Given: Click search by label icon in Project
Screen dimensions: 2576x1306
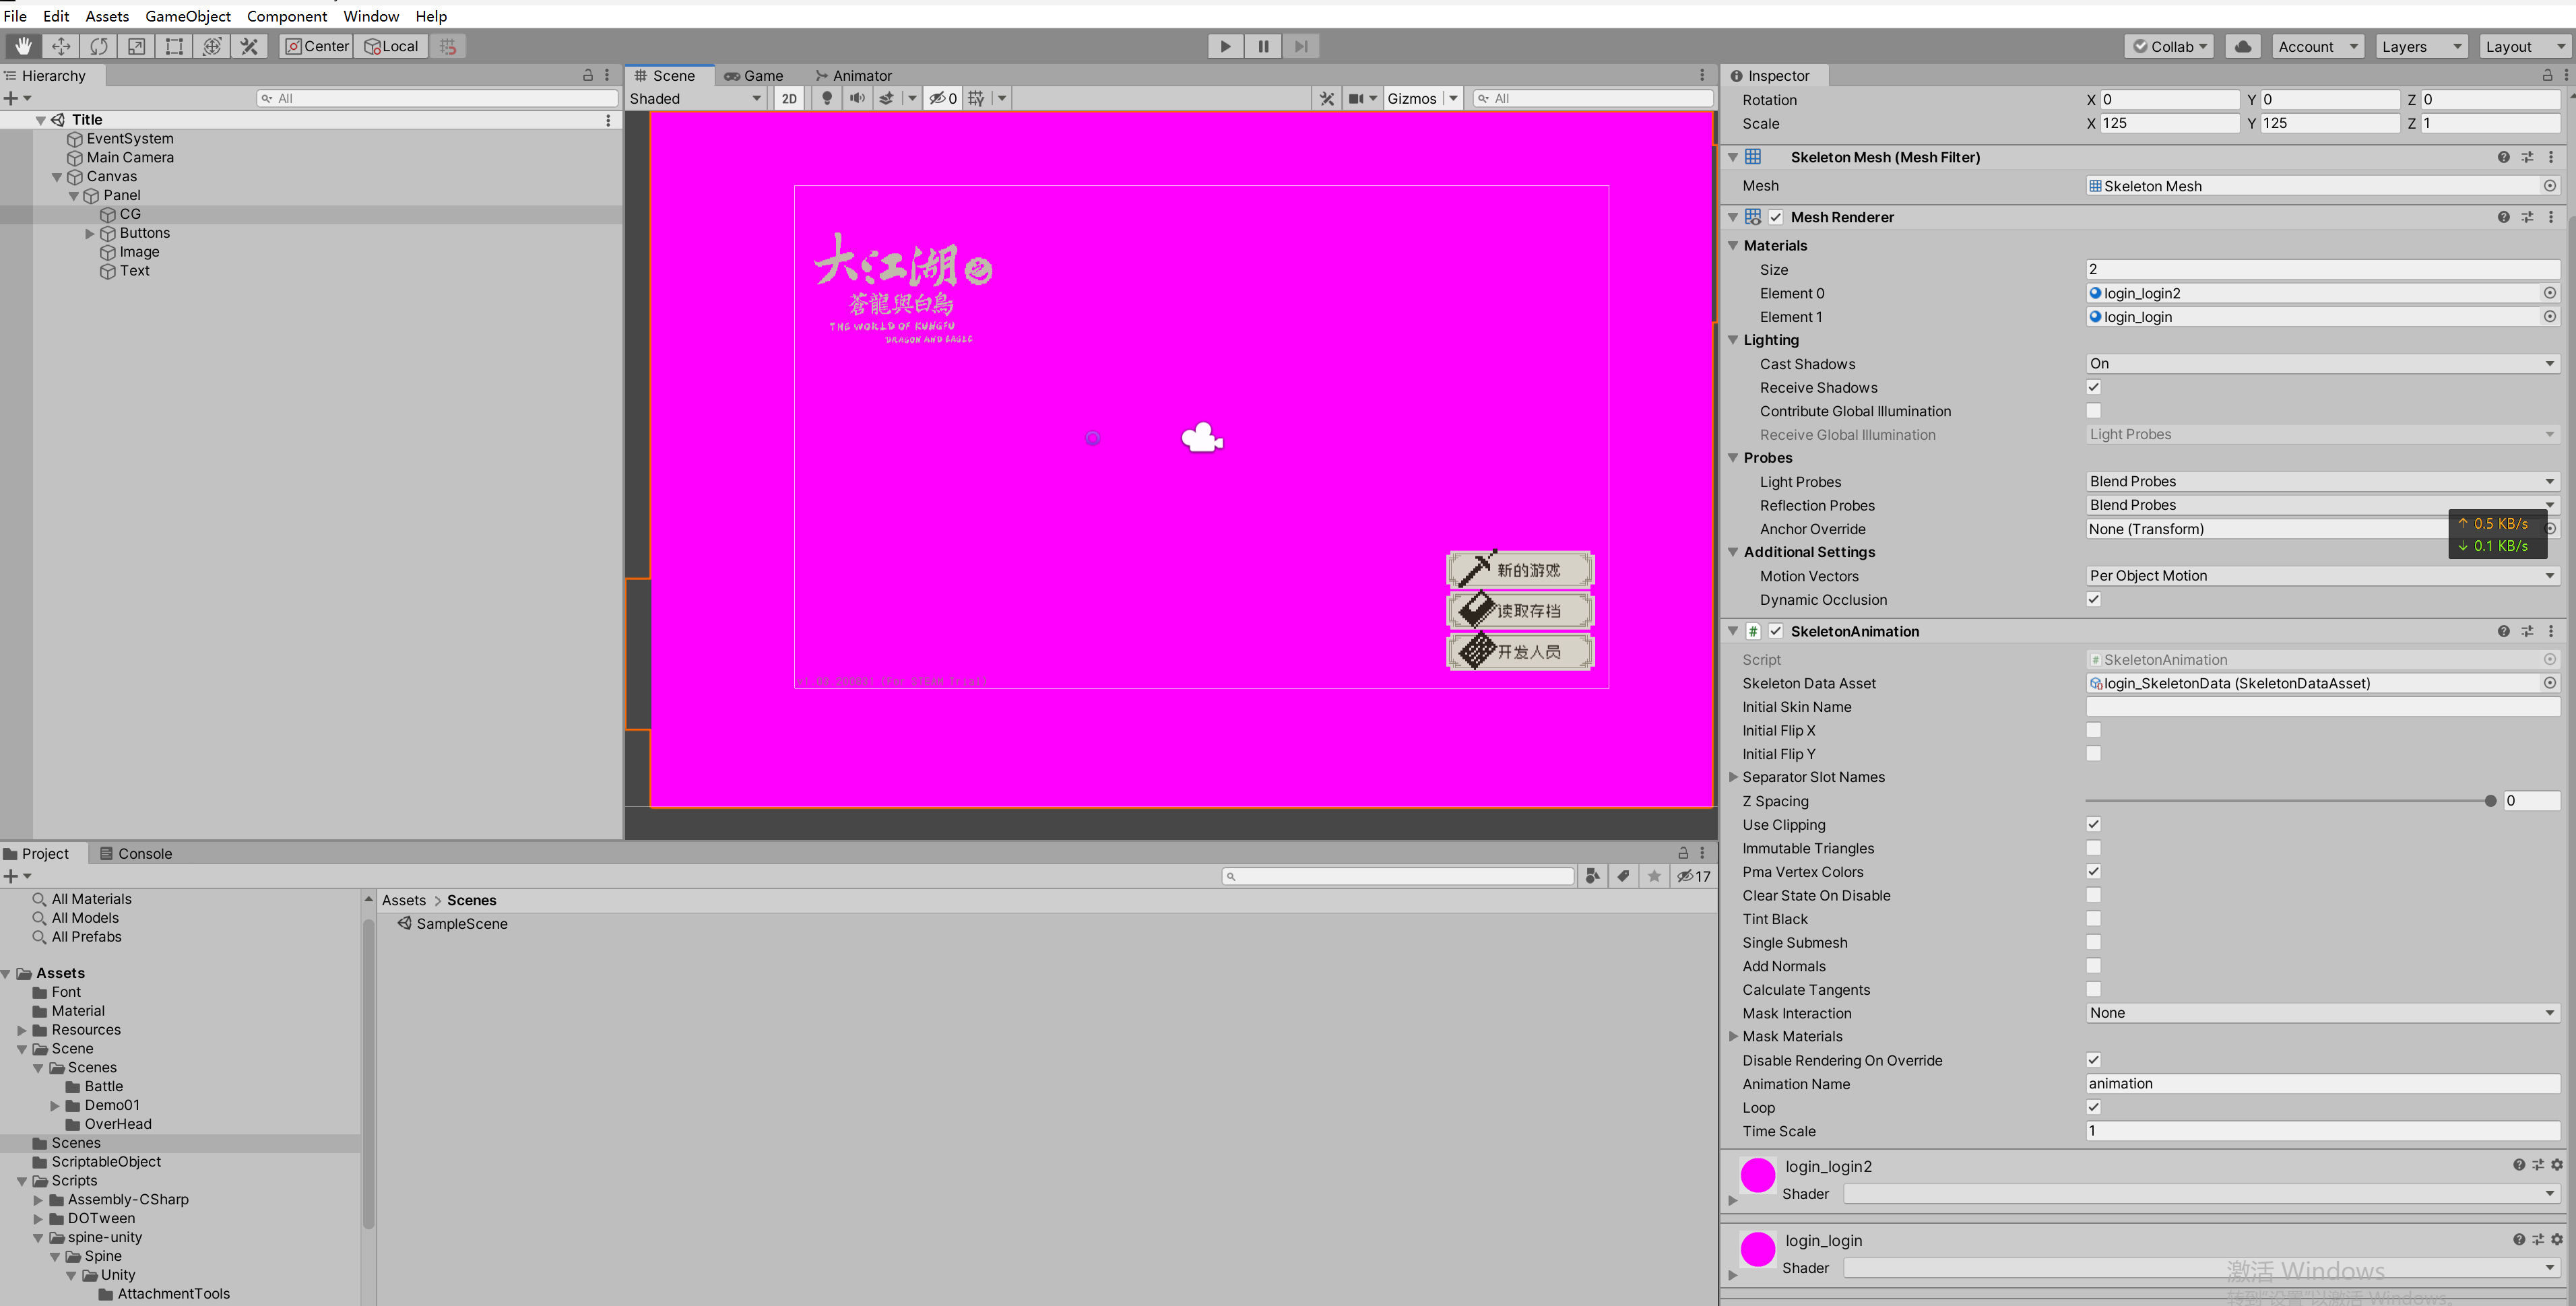Looking at the screenshot, I should [1623, 876].
